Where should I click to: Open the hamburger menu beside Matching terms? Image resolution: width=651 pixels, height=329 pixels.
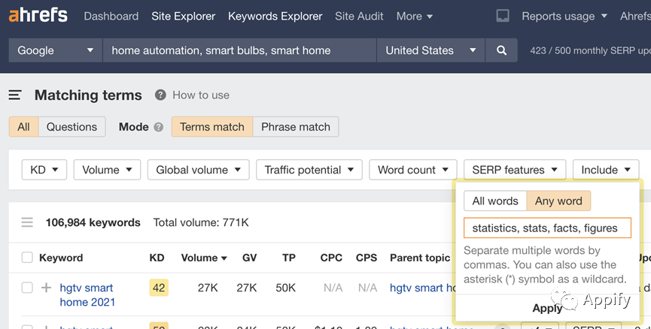pos(15,95)
